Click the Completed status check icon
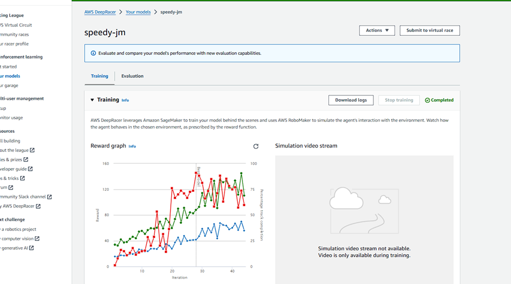Viewport: 511px width, 284px height. tap(427, 100)
